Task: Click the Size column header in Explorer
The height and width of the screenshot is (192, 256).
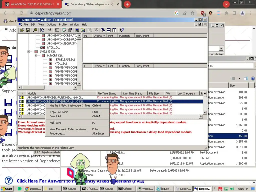Action: point(238,85)
